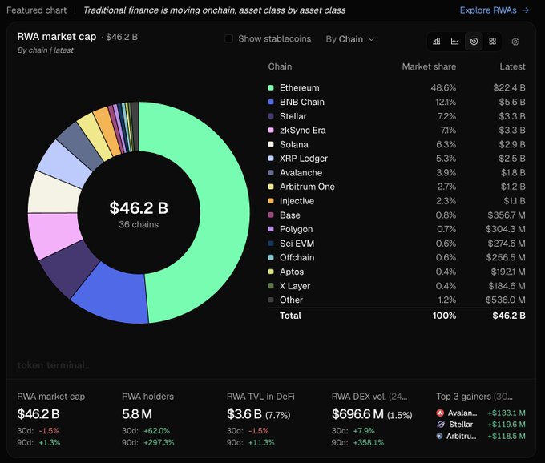
Task: Click the RWA TVL in DeFi $3.6 B stat
Action: point(258,414)
